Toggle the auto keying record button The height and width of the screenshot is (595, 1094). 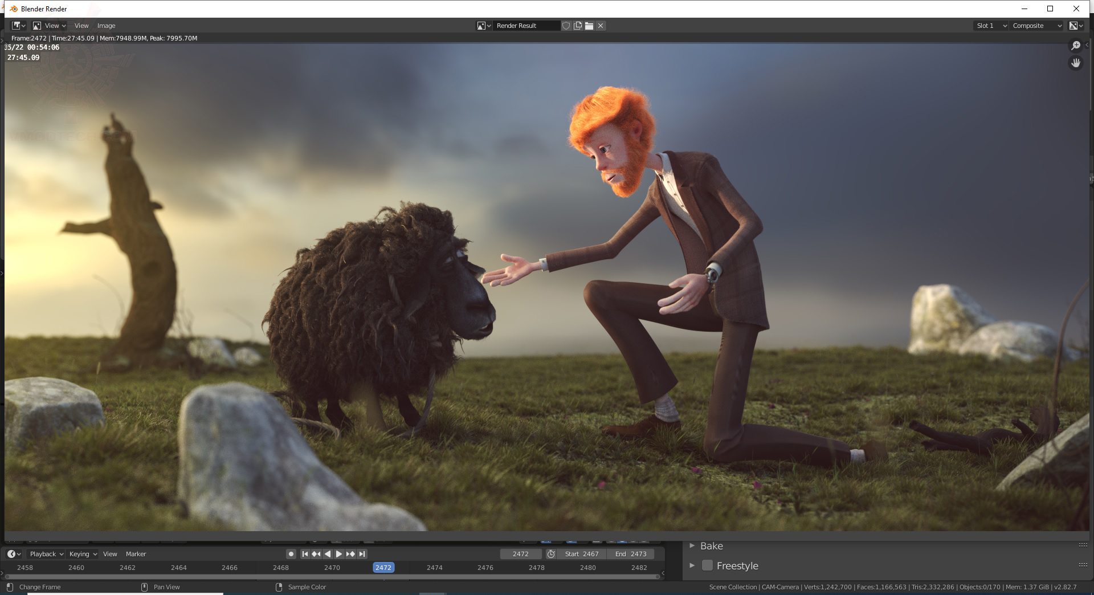[x=291, y=554]
